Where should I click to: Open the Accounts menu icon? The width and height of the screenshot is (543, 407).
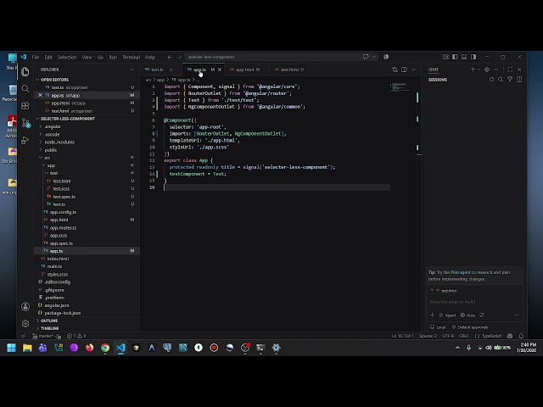click(25, 307)
